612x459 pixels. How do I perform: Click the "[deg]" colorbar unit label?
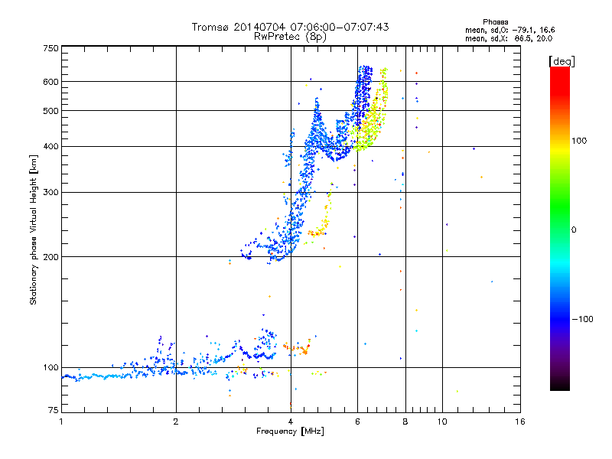point(562,62)
